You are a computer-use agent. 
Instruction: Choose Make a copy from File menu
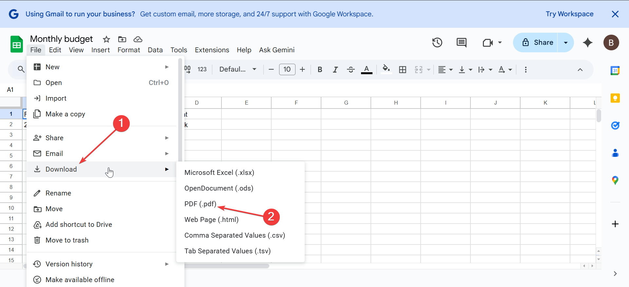(x=65, y=114)
